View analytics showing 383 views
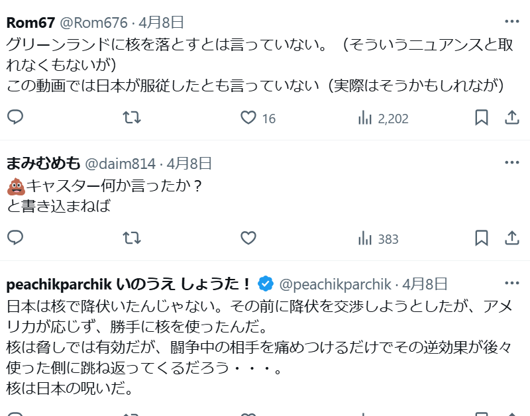The width and height of the screenshot is (530, 416). (x=378, y=239)
